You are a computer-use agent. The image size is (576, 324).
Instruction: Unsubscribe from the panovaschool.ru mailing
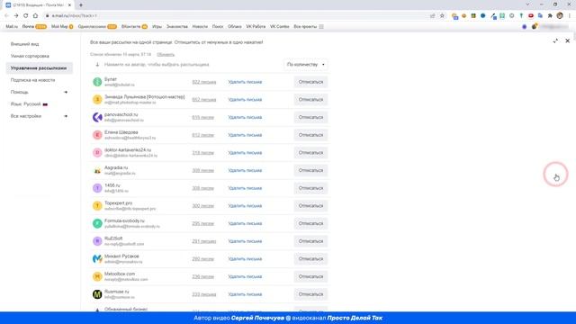tap(310, 117)
